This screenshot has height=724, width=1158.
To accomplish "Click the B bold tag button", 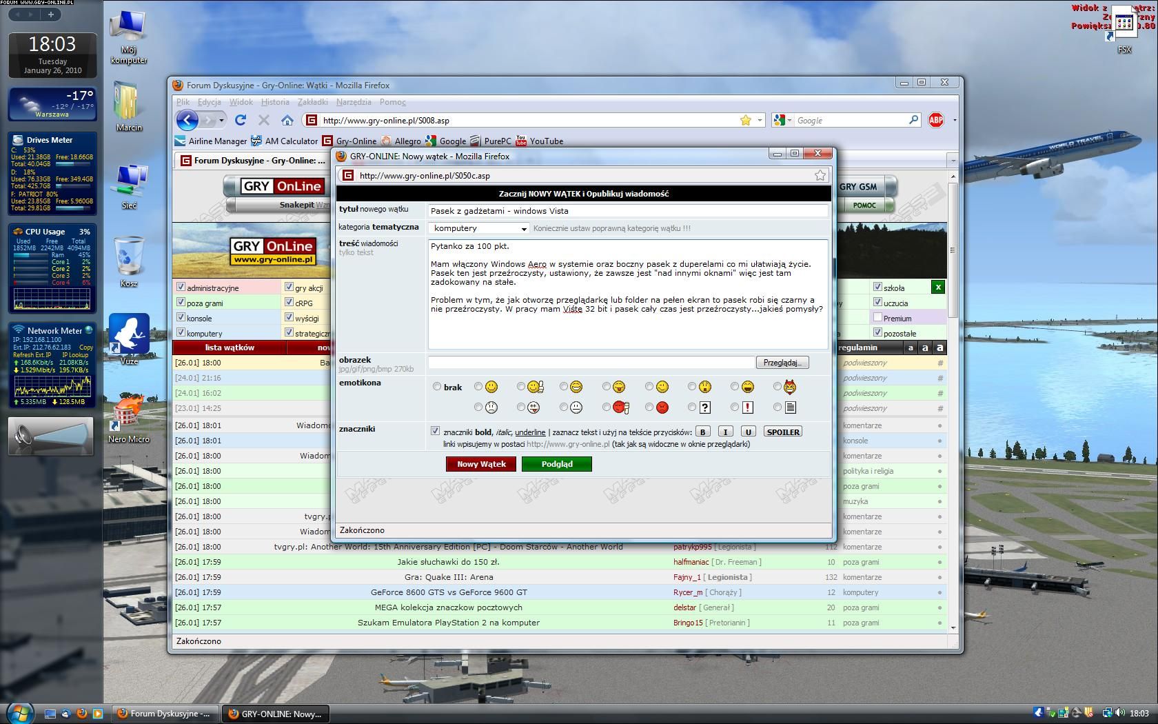I will pos(702,432).
